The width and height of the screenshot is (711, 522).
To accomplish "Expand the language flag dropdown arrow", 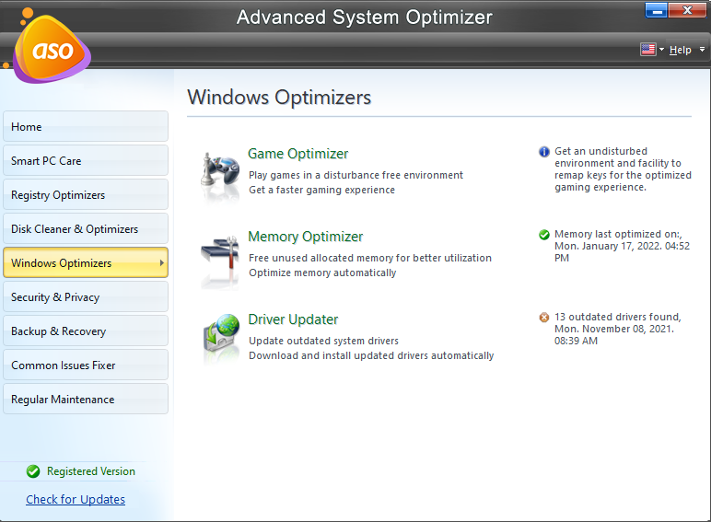I will click(x=661, y=50).
